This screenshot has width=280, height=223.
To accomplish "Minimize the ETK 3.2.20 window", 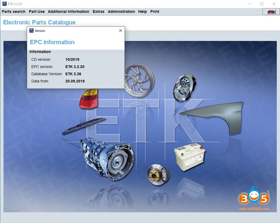I will [x=250, y=4].
